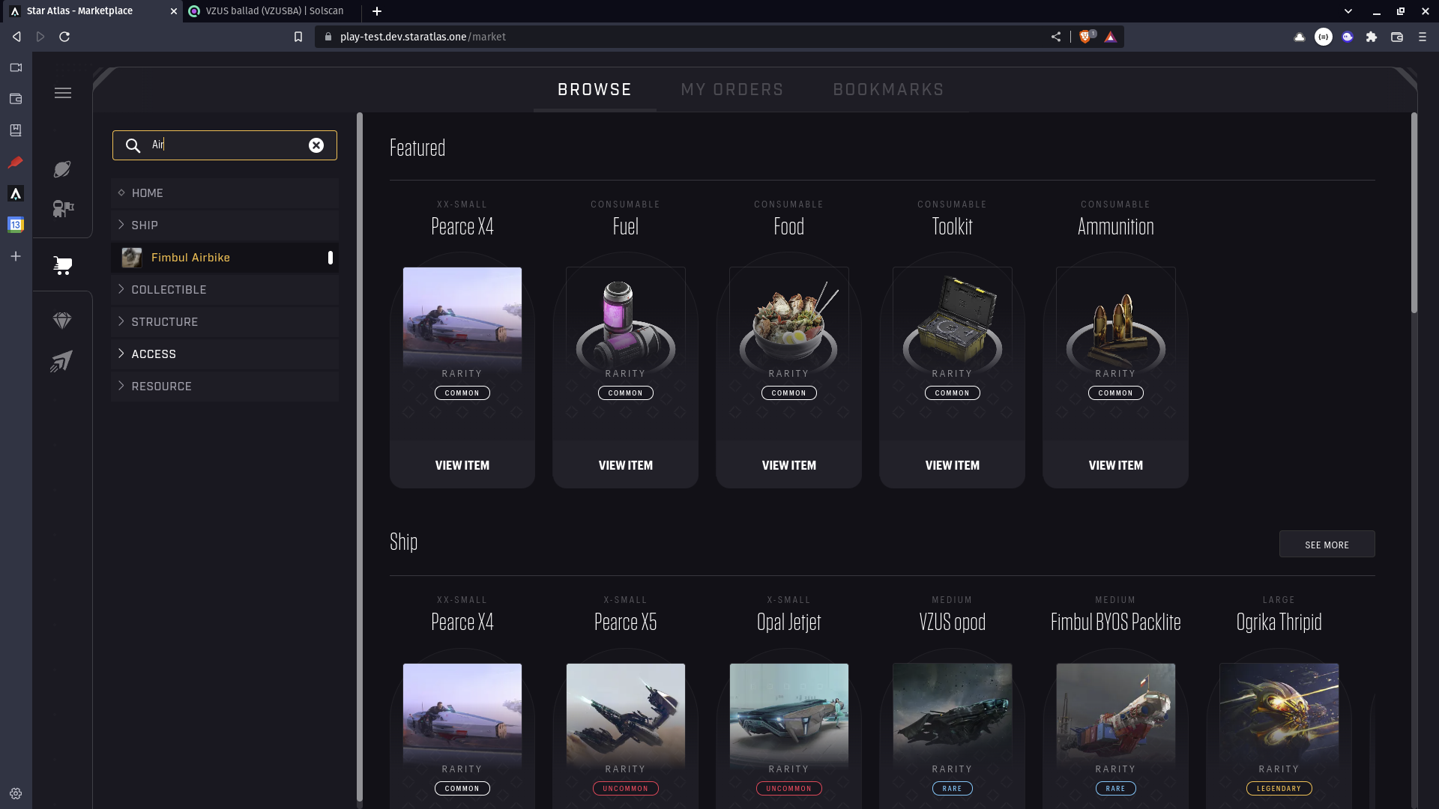The image size is (1439, 809).
Task: Open browser sidebar settings gear
Action: [16, 793]
